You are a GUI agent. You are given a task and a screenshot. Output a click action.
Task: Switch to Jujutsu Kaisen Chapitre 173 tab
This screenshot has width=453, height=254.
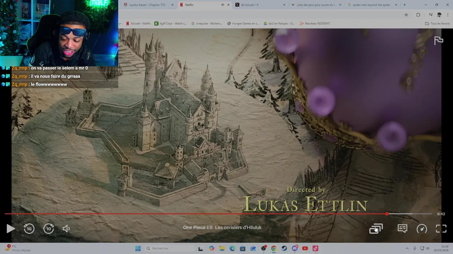(x=148, y=5)
